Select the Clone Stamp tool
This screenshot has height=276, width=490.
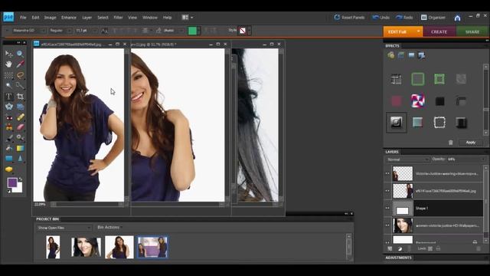click(8, 127)
